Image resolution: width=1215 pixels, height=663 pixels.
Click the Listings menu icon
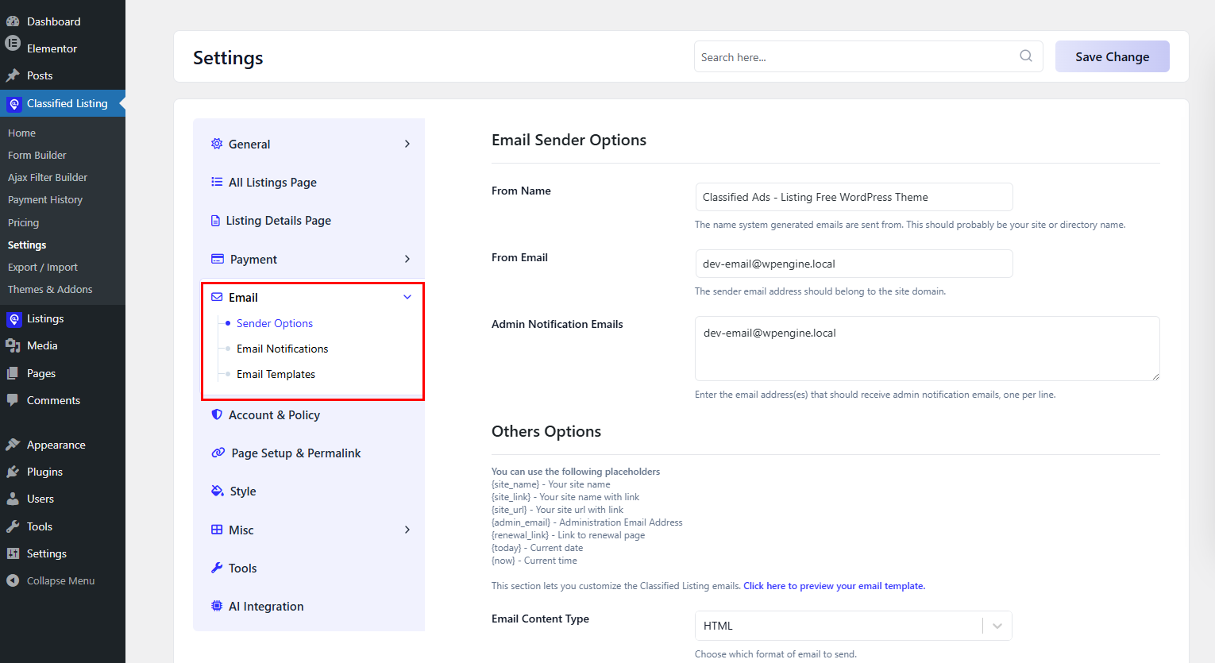(13, 319)
